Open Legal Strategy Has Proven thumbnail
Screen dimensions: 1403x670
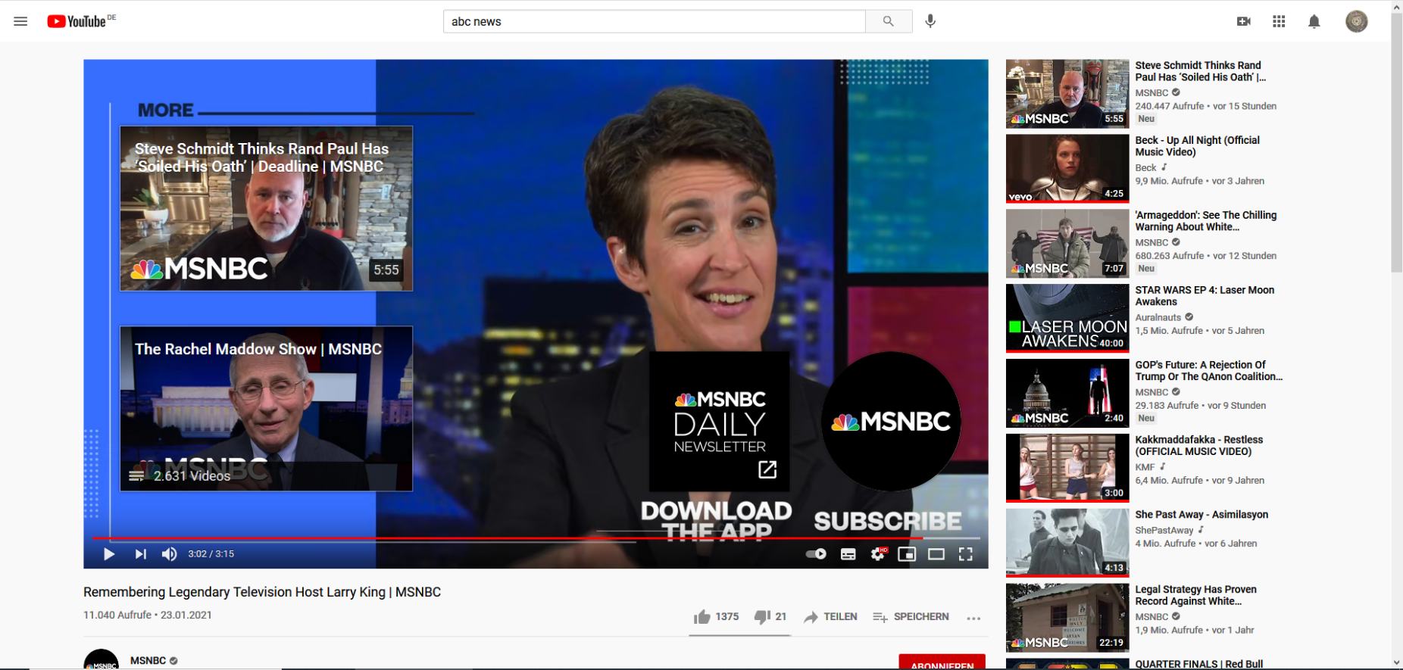(1067, 618)
